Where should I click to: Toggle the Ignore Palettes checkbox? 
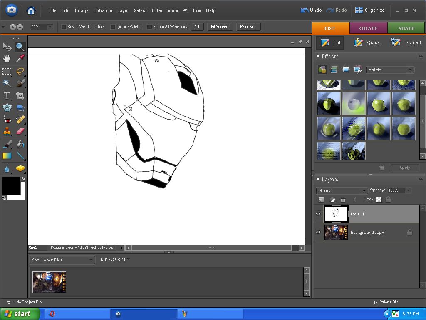pyautogui.click(x=113, y=27)
